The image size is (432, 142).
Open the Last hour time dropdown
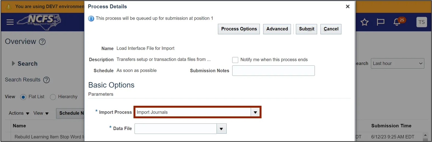(397, 64)
